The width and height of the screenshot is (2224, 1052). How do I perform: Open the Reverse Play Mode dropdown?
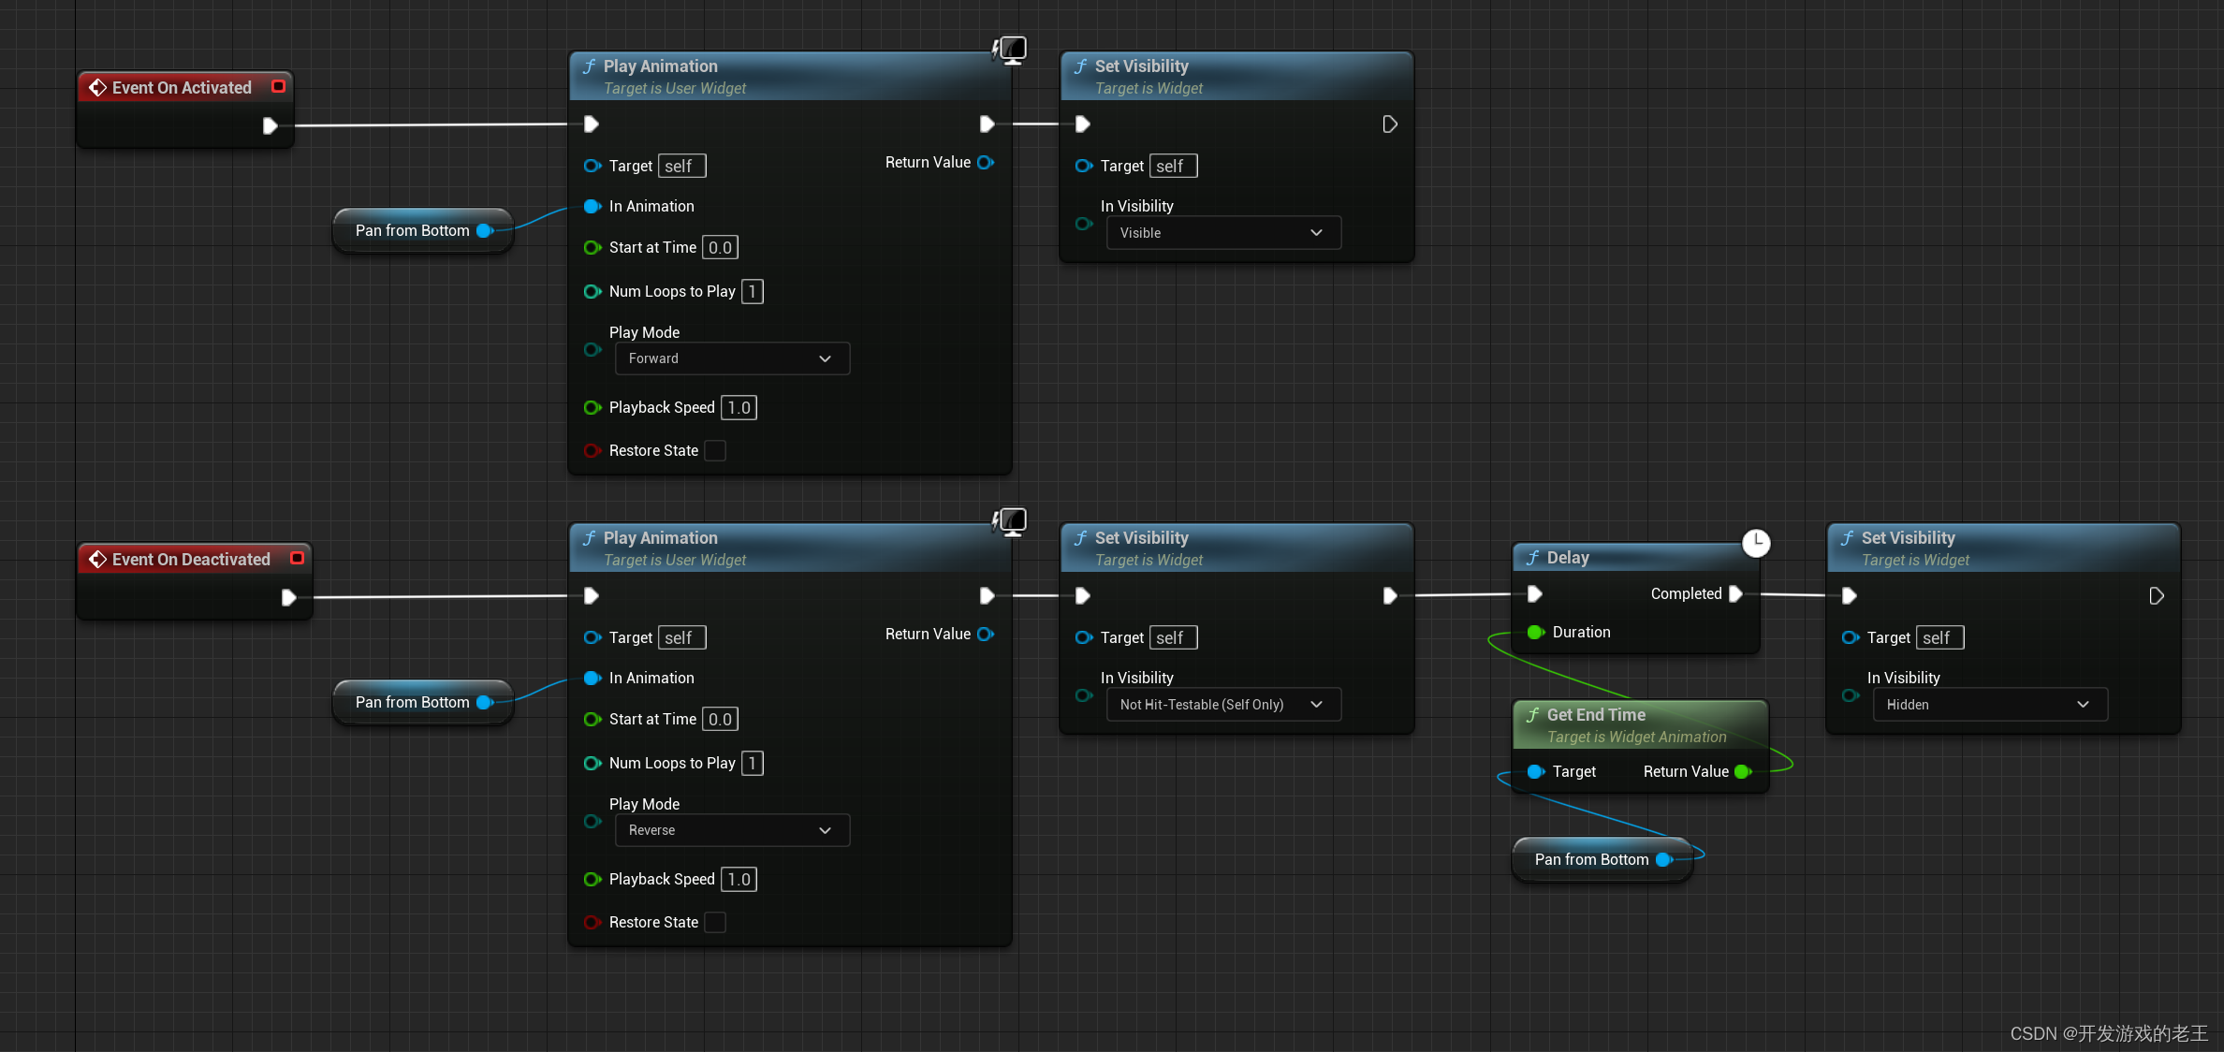pos(731,830)
